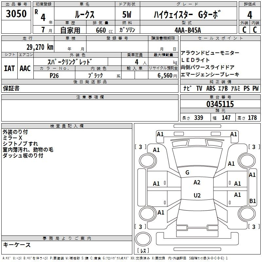
Task: Select exterior color スパークリングレッド
Action: pos(70,62)
